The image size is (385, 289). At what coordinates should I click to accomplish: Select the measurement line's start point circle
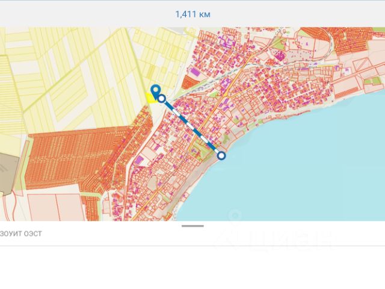coord(161,98)
